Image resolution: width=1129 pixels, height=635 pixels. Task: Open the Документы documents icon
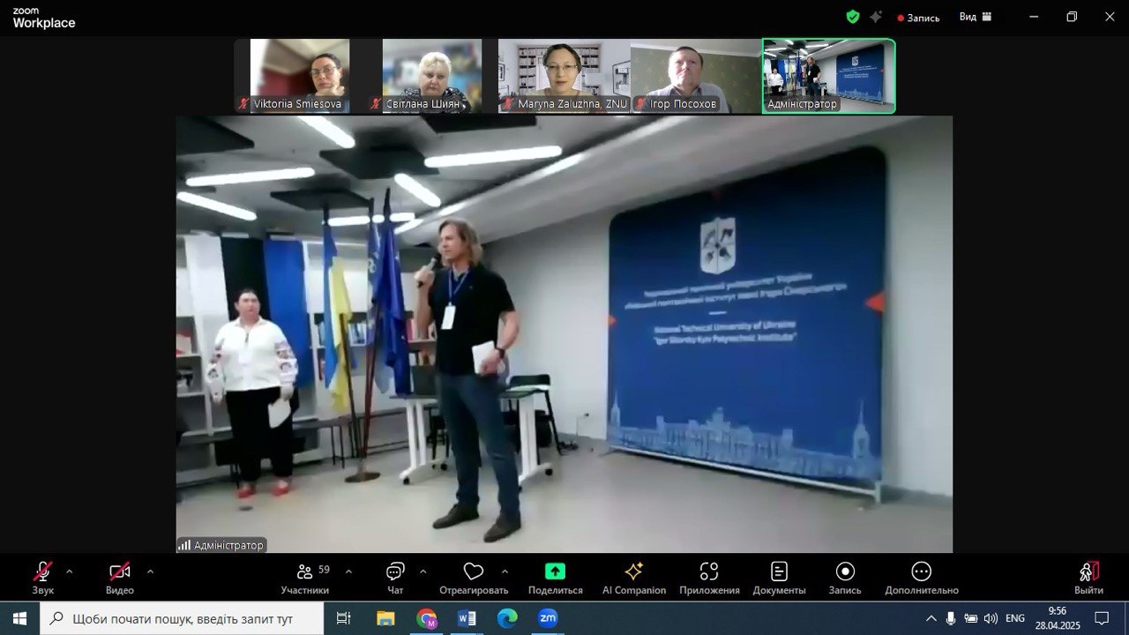click(x=779, y=572)
